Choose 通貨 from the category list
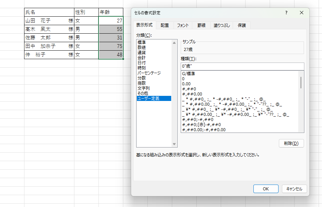The image size is (322, 207). 142,53
